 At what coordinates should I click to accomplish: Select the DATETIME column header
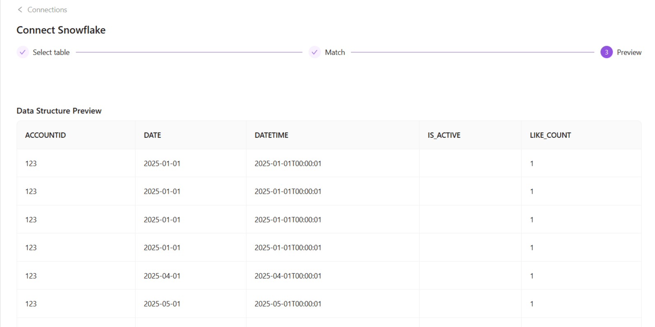pos(271,135)
